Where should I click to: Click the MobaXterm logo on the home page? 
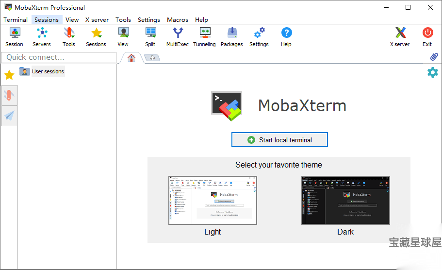coord(227,106)
